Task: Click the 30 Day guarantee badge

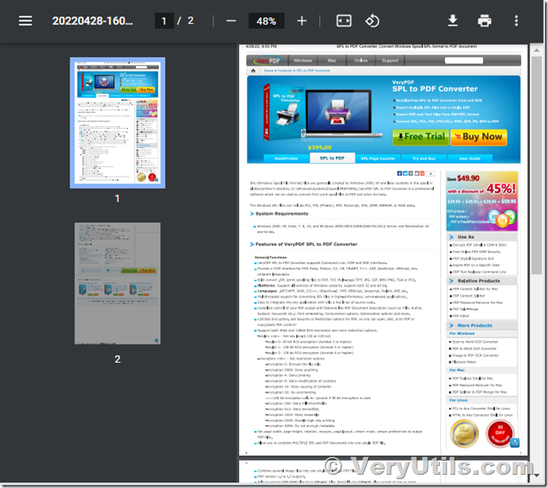Action: pyautogui.click(x=500, y=432)
